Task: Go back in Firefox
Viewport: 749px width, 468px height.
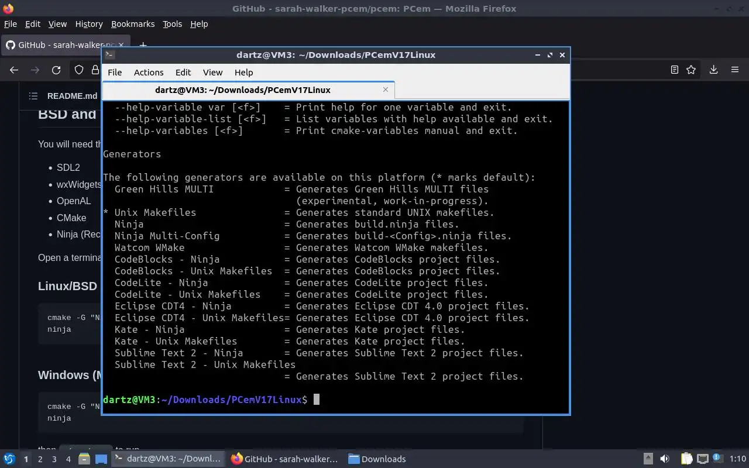Action: coord(14,70)
